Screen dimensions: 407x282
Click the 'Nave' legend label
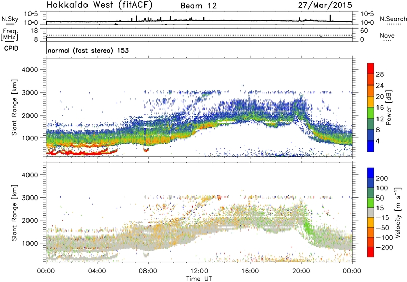coord(387,35)
